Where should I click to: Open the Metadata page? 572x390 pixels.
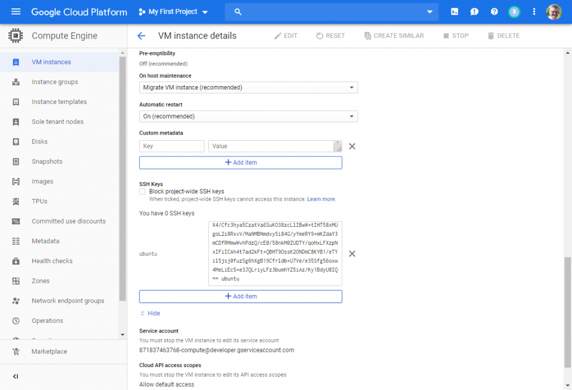point(45,241)
